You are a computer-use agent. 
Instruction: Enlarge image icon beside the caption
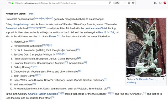pos(164,79)
